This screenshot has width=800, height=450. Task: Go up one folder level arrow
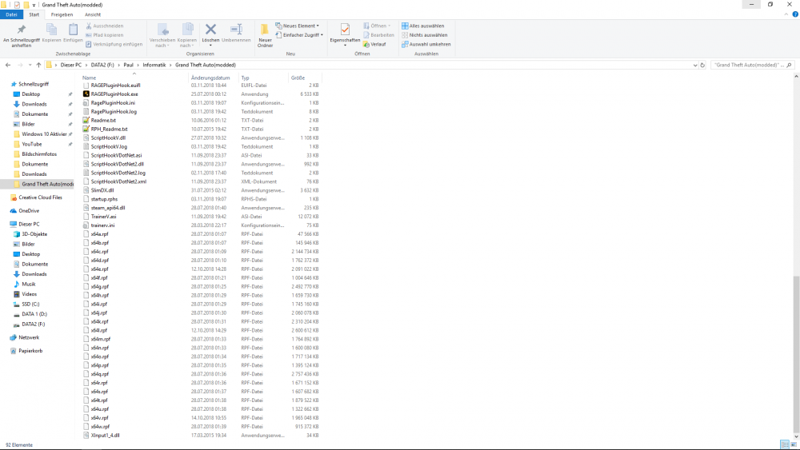[38, 65]
